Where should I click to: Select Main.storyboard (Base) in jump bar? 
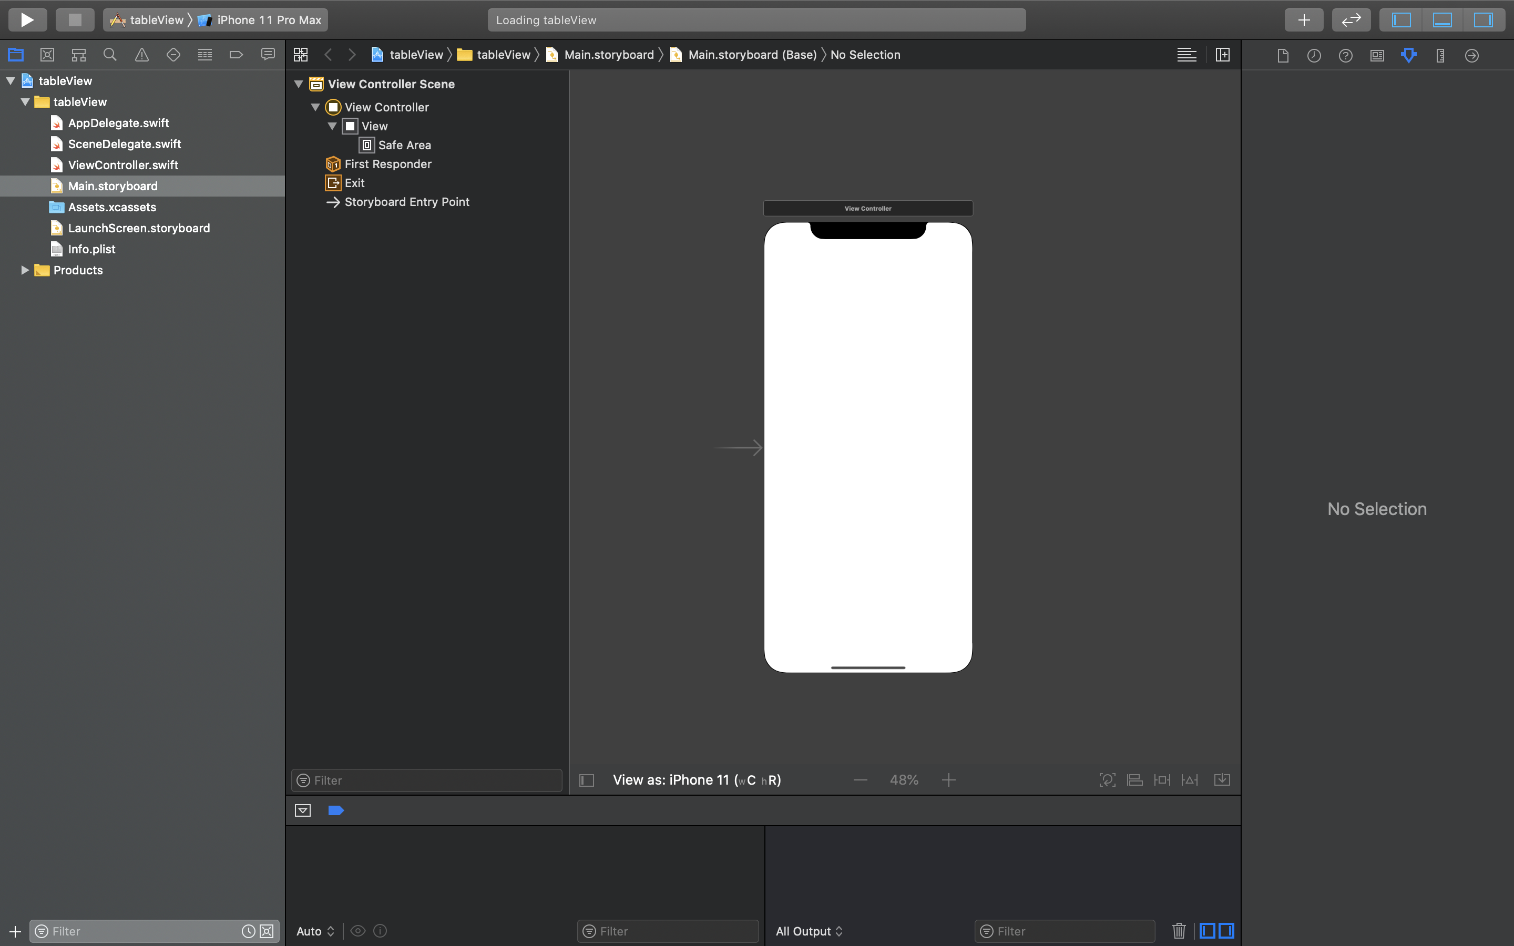[x=752, y=55]
